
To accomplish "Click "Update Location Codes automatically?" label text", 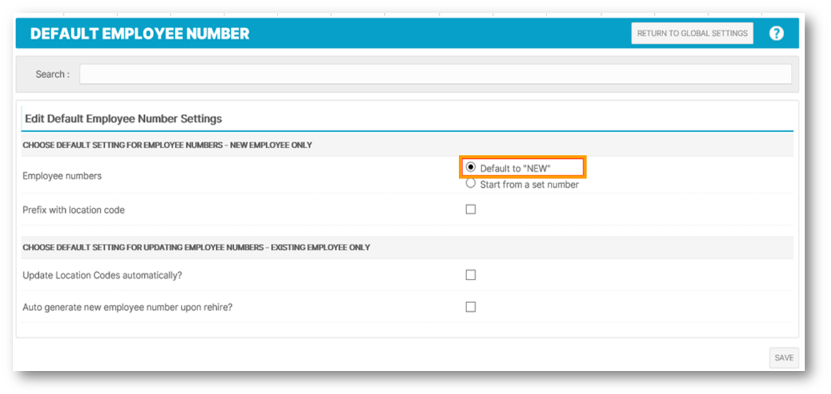I will pos(102,275).
